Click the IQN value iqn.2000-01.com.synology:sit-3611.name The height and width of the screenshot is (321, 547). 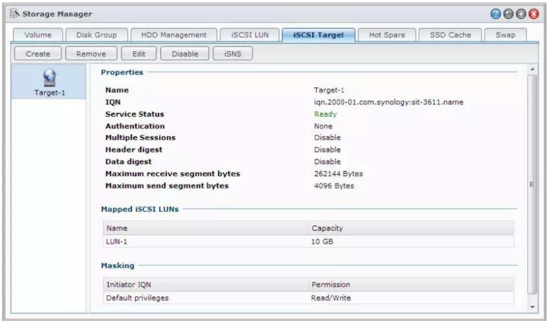click(x=389, y=102)
